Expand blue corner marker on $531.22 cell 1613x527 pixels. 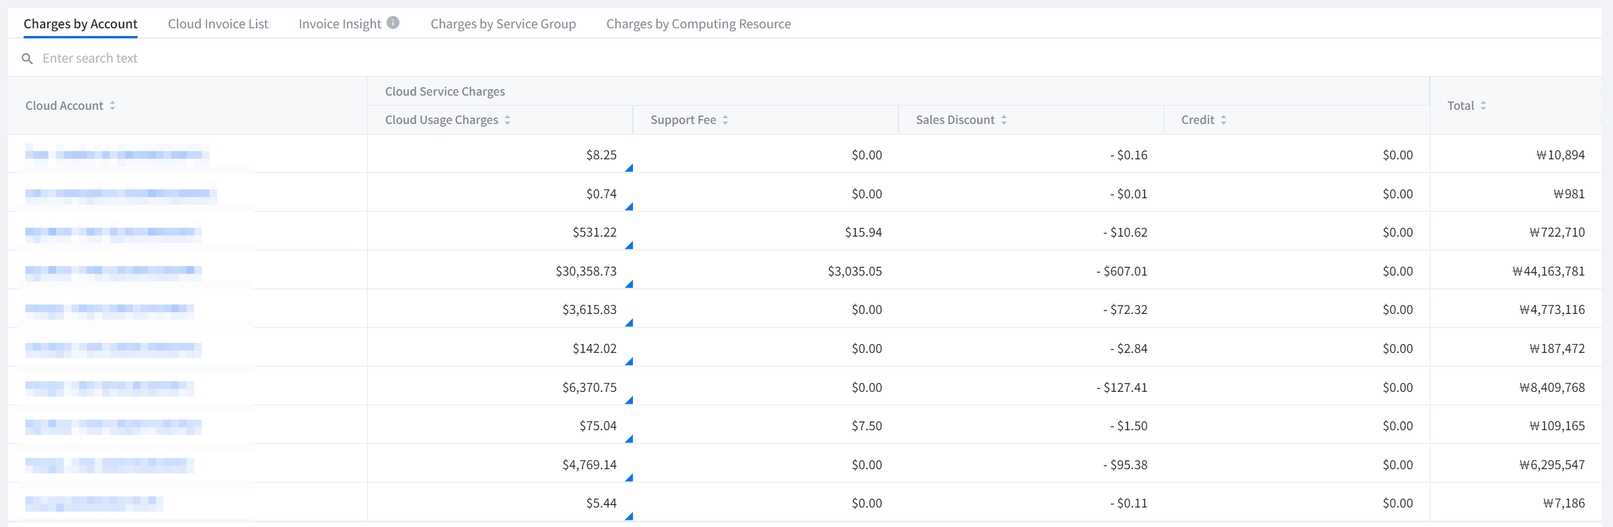(629, 246)
